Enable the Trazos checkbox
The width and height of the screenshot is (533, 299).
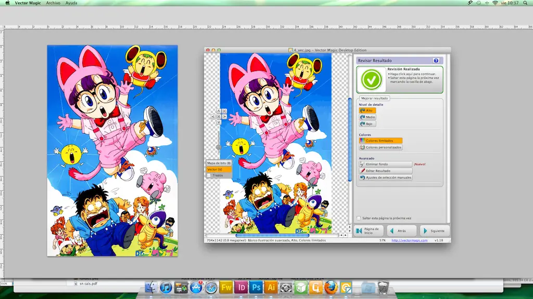coord(209,175)
